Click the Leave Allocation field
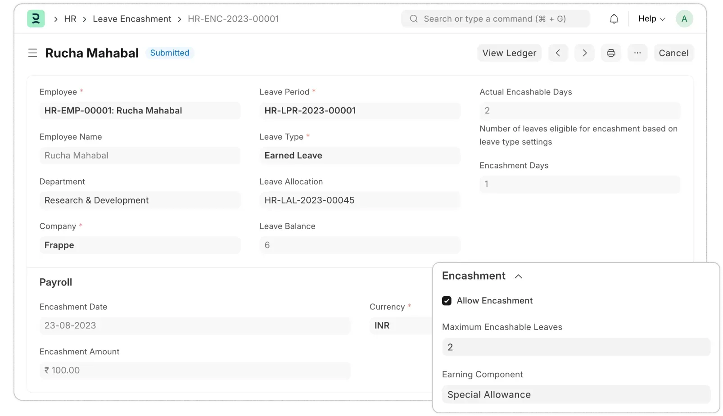Viewport: 723px width, 416px height. 359,200
